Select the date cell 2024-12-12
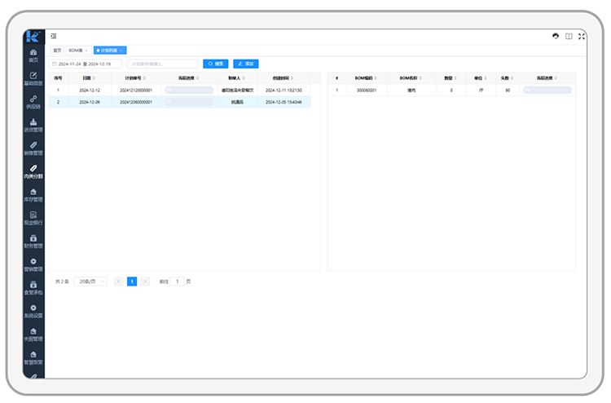The width and height of the screenshot is (611, 403). coord(90,90)
